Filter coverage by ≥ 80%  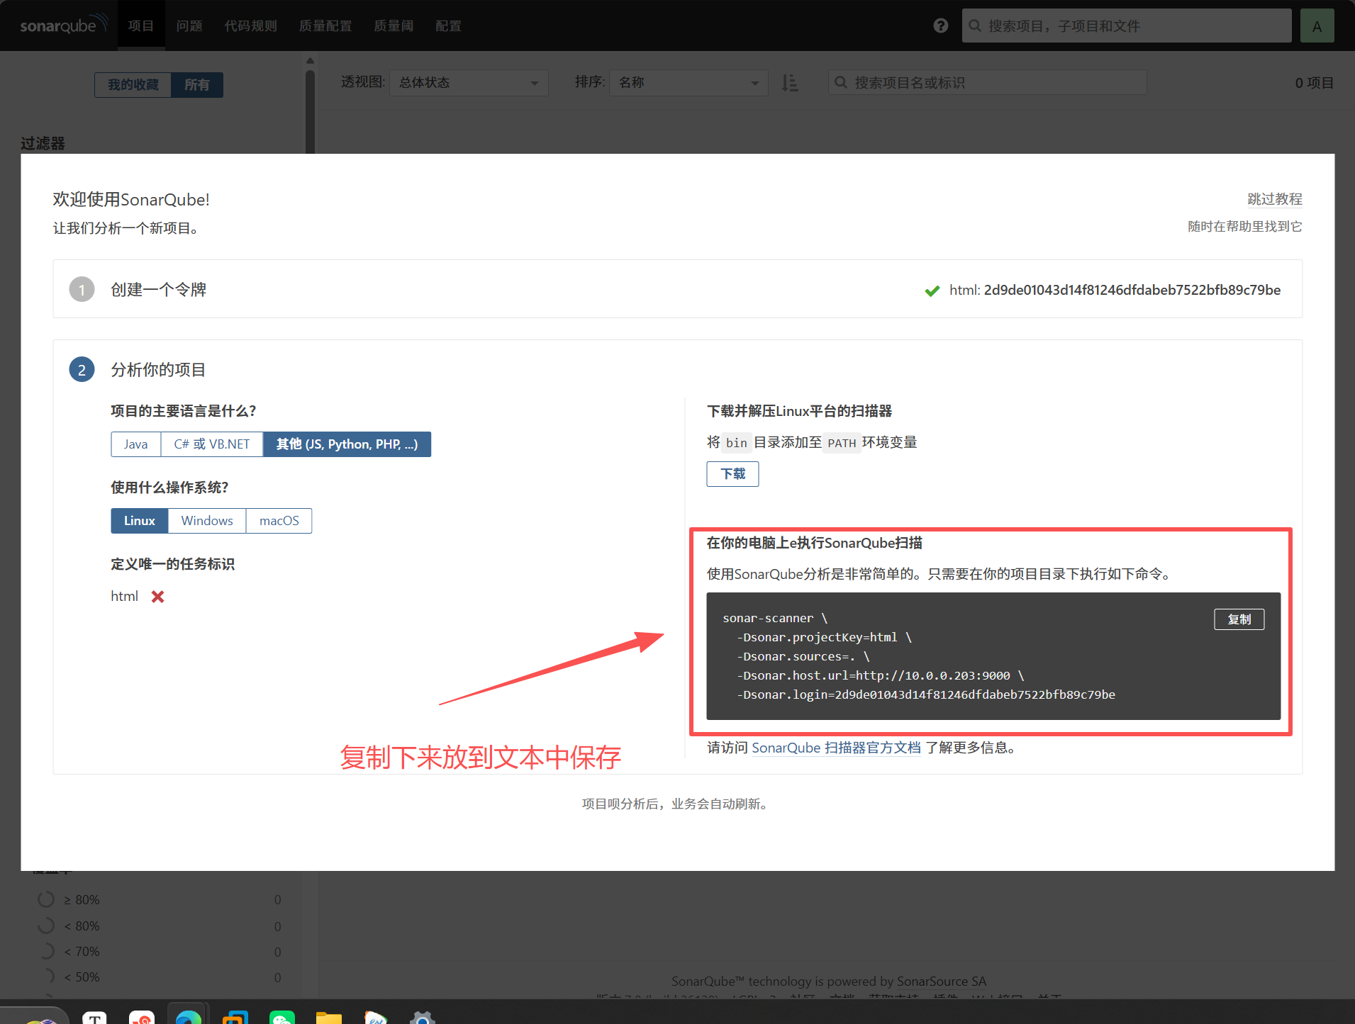click(x=159, y=899)
